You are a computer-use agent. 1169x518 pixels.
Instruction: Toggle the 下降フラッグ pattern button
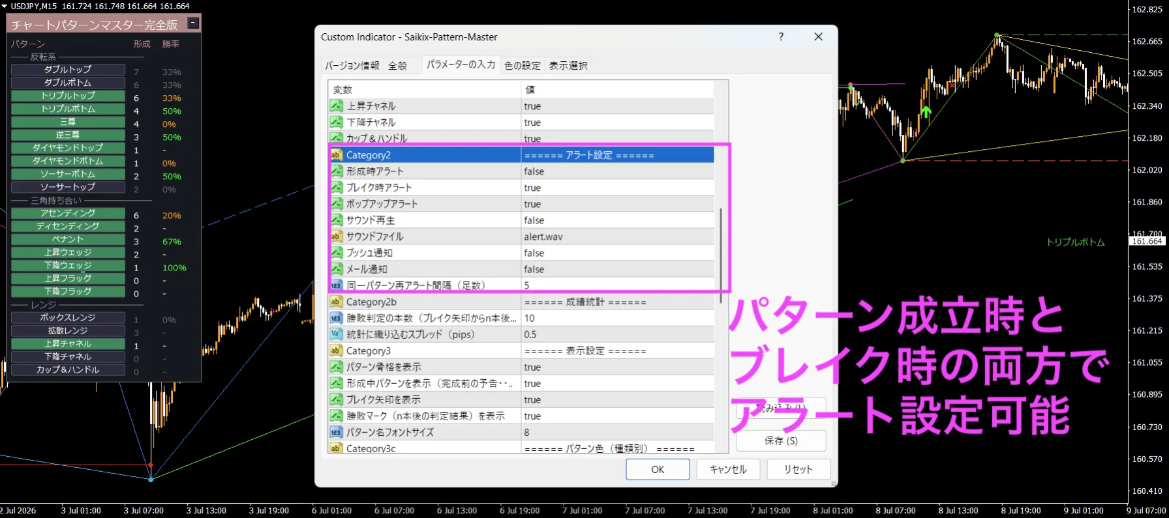(x=68, y=291)
